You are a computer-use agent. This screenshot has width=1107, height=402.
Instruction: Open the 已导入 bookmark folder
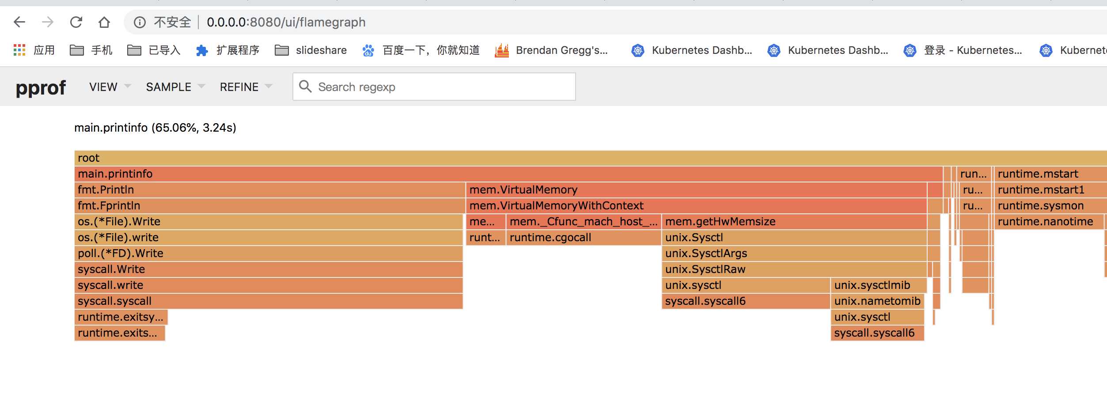tap(154, 50)
